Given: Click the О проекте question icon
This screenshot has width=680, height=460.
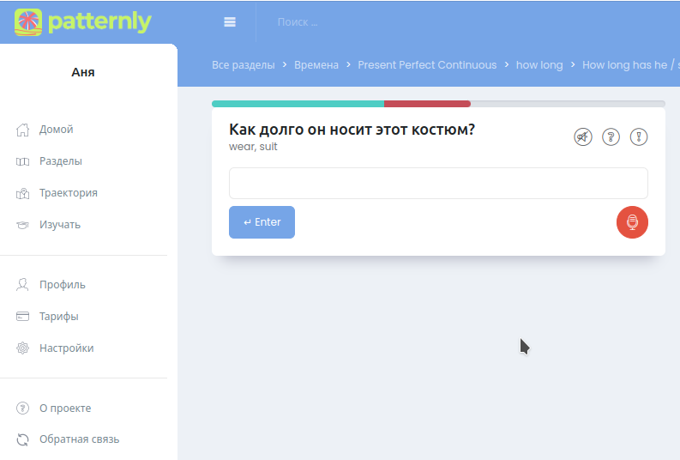Looking at the screenshot, I should 23,409.
